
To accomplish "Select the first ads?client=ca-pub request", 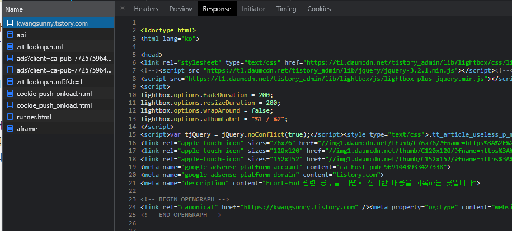I will click(x=58, y=59).
